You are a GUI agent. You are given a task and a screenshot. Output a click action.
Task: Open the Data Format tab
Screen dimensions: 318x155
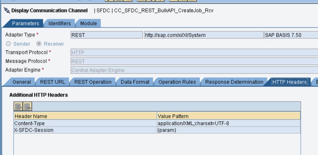coord(135,82)
